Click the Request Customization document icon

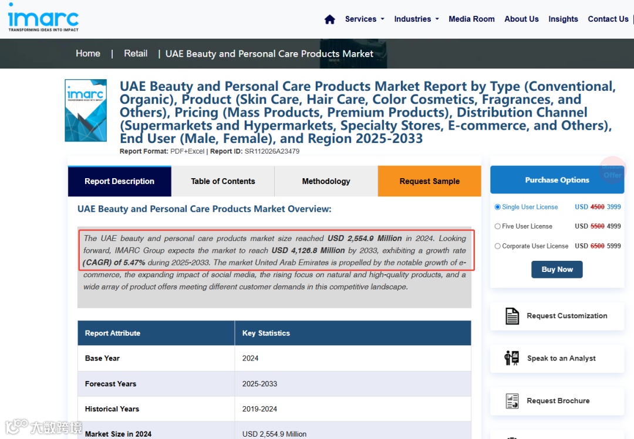pyautogui.click(x=512, y=316)
